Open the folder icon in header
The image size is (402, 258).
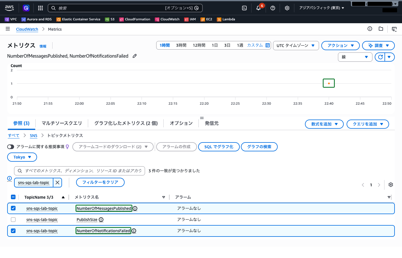click(381, 29)
